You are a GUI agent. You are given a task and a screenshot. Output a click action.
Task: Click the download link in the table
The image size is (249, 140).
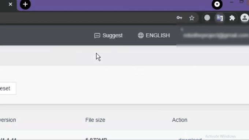190,139
